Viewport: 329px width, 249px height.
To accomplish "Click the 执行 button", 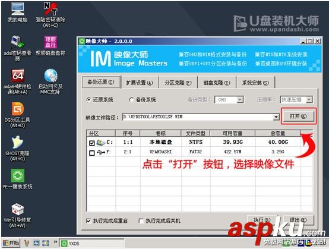I will [x=262, y=220].
